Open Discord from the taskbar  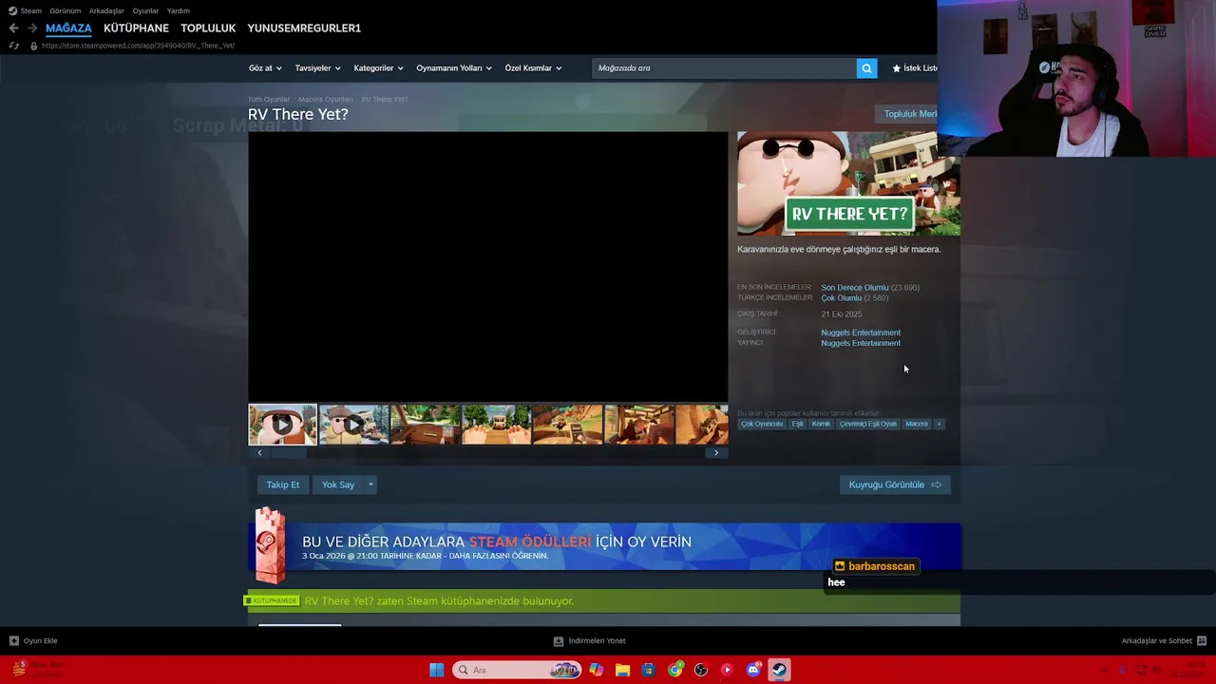click(x=753, y=670)
